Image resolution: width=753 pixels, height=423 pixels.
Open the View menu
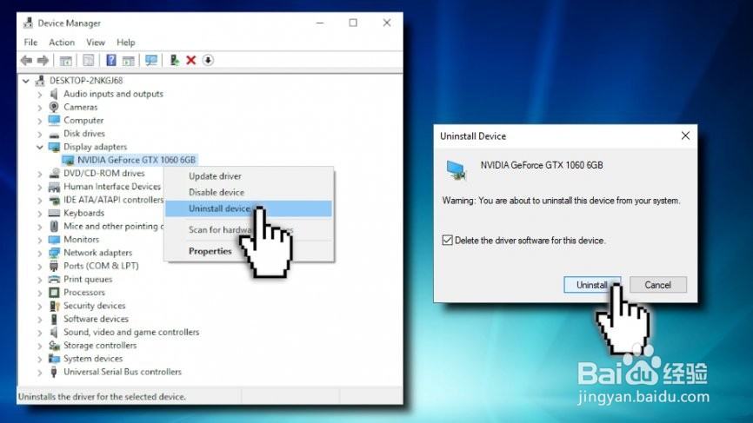pos(96,43)
